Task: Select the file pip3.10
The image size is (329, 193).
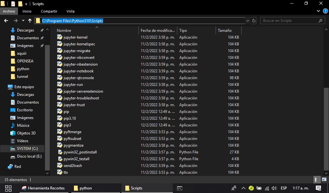Action: pyautogui.click(x=70, y=118)
